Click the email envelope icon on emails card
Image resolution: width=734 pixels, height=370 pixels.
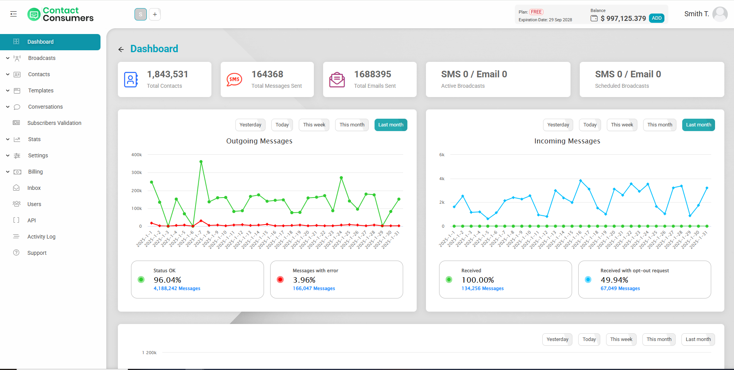pyautogui.click(x=337, y=80)
